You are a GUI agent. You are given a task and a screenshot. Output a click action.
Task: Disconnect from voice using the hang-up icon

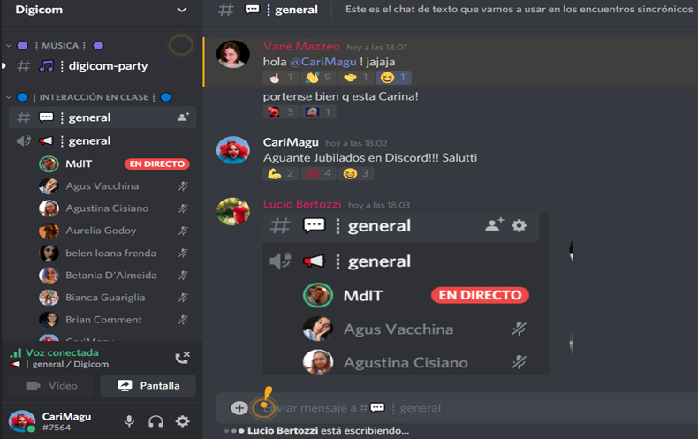182,358
